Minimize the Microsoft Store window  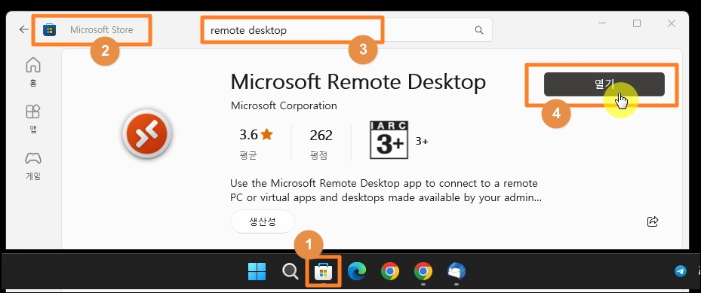coord(603,23)
